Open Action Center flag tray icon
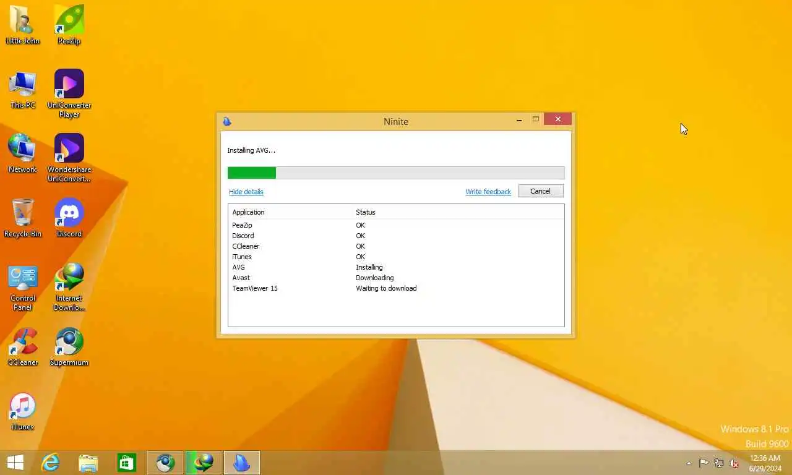Viewport: 792px width, 475px height. point(704,463)
